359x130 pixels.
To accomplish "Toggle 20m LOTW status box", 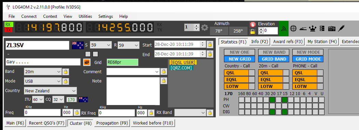I will click(x=286, y=87).
